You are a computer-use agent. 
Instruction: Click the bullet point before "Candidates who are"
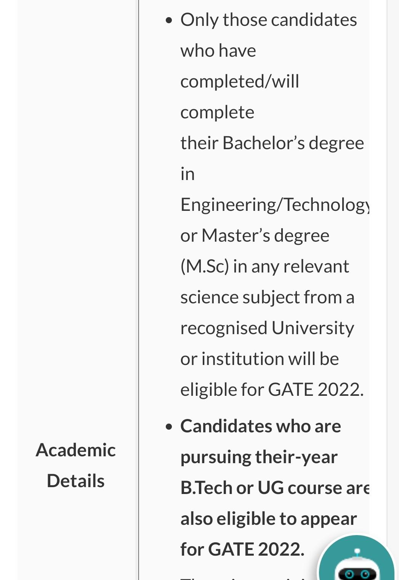pyautogui.click(x=169, y=427)
